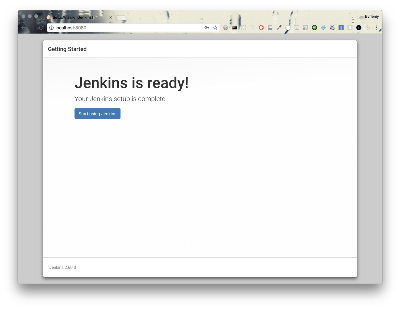Open the green checkmark extension
This screenshot has height=309, width=400.
[314, 28]
